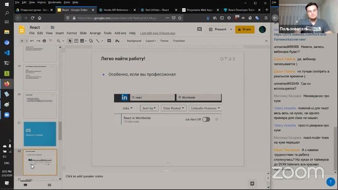Move presentation using the folder icon
The width and height of the screenshot is (338, 190).
coord(52,27)
